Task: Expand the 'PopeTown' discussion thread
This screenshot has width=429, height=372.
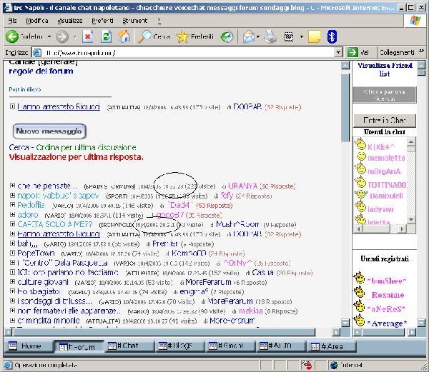Action: pos(13,253)
